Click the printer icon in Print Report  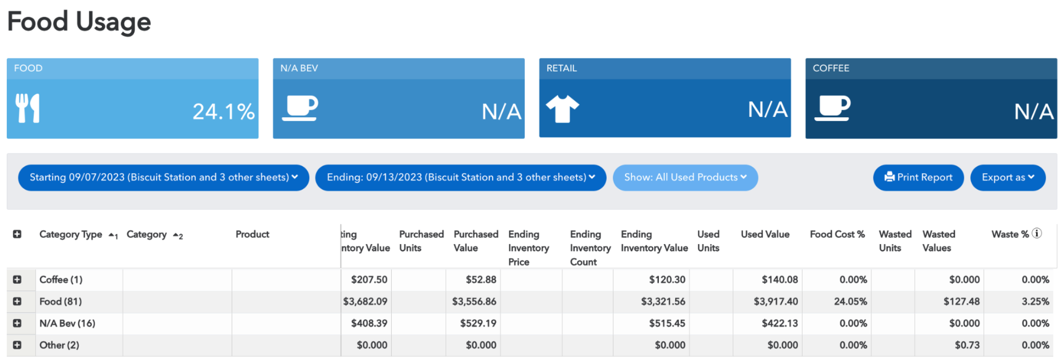click(889, 177)
